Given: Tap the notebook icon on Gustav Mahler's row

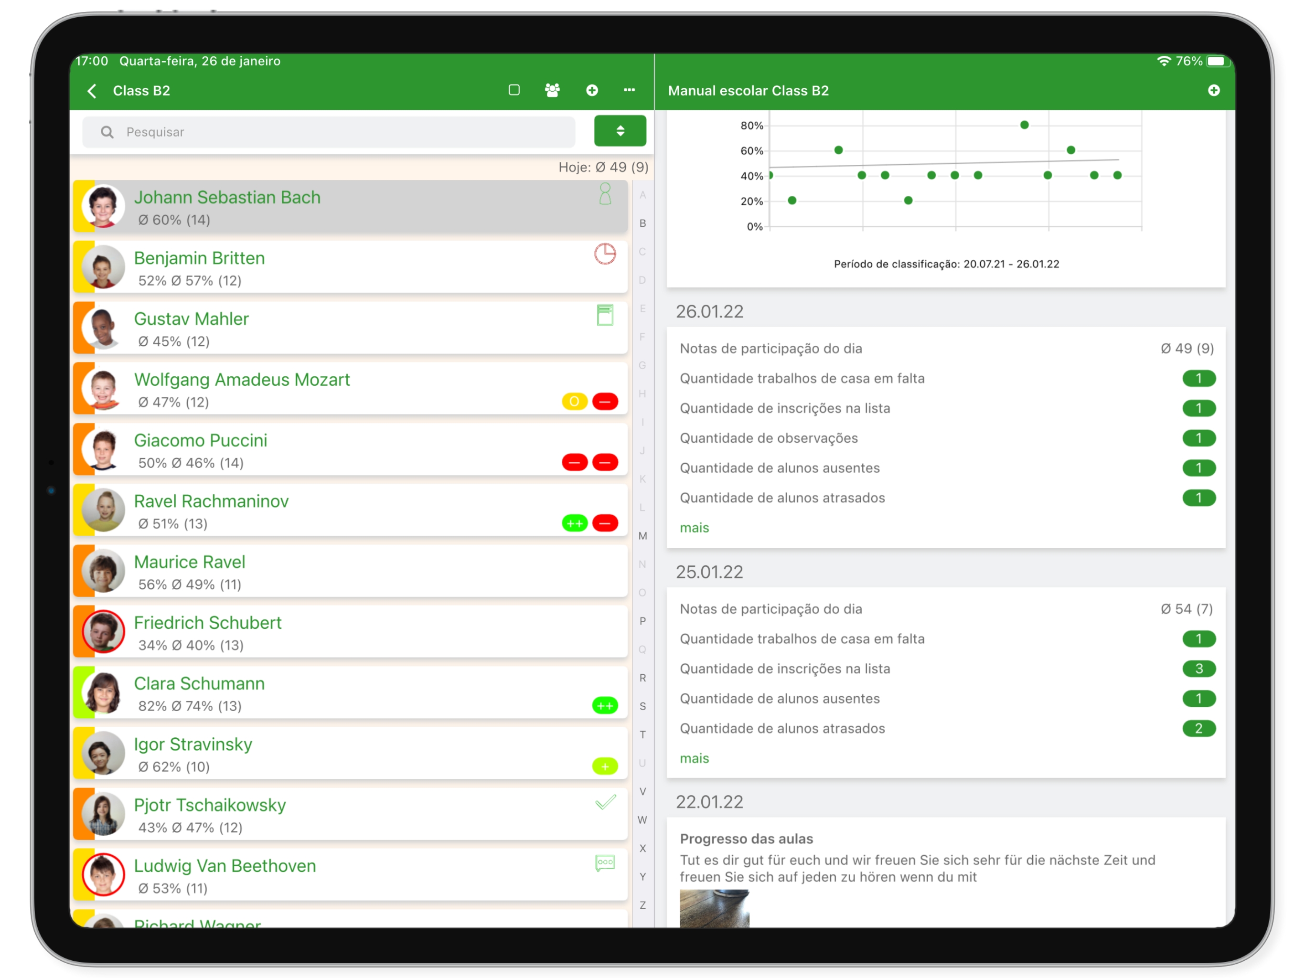Looking at the screenshot, I should click(605, 315).
